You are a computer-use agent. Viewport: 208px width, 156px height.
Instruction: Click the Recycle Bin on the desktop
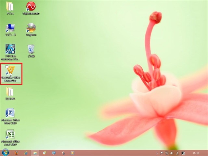[x=31, y=50]
